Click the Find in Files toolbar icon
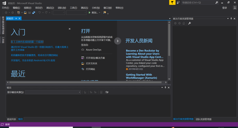This screenshot has width=238, height=128. pos(105,13)
